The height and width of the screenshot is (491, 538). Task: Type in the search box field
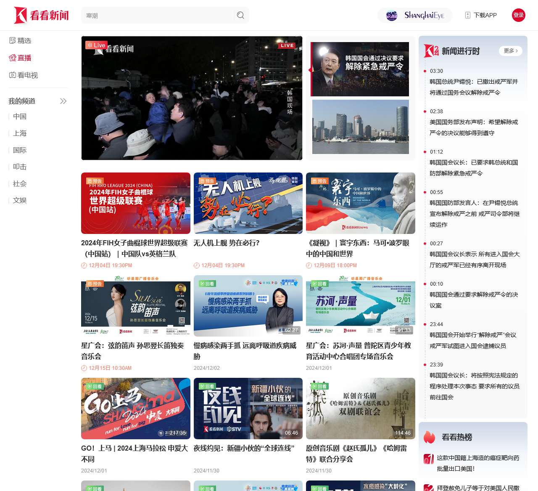pos(158,16)
